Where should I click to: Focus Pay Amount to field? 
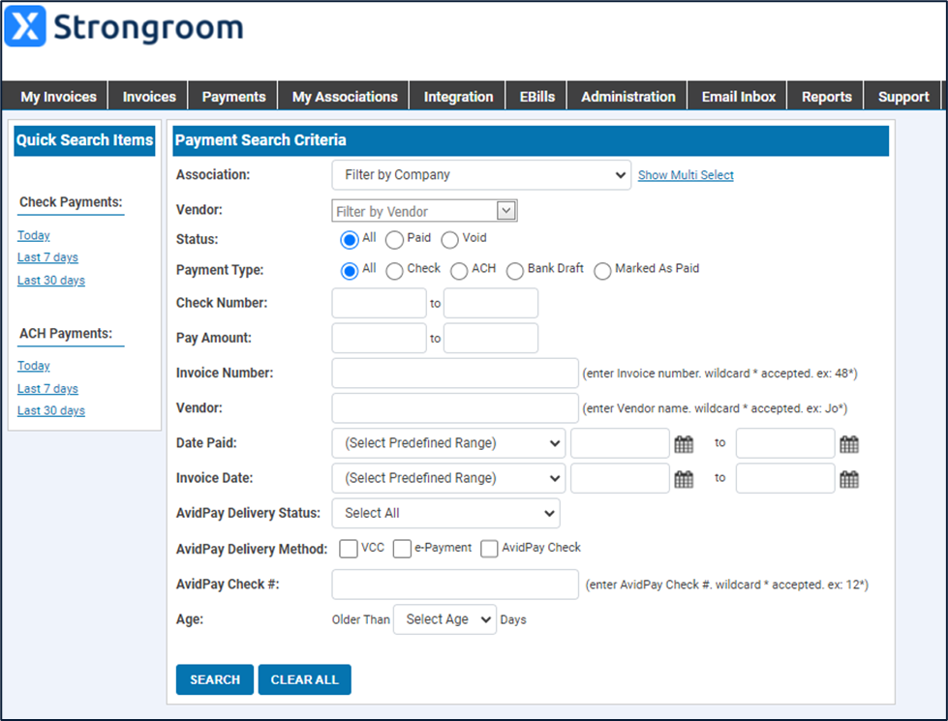coord(491,338)
